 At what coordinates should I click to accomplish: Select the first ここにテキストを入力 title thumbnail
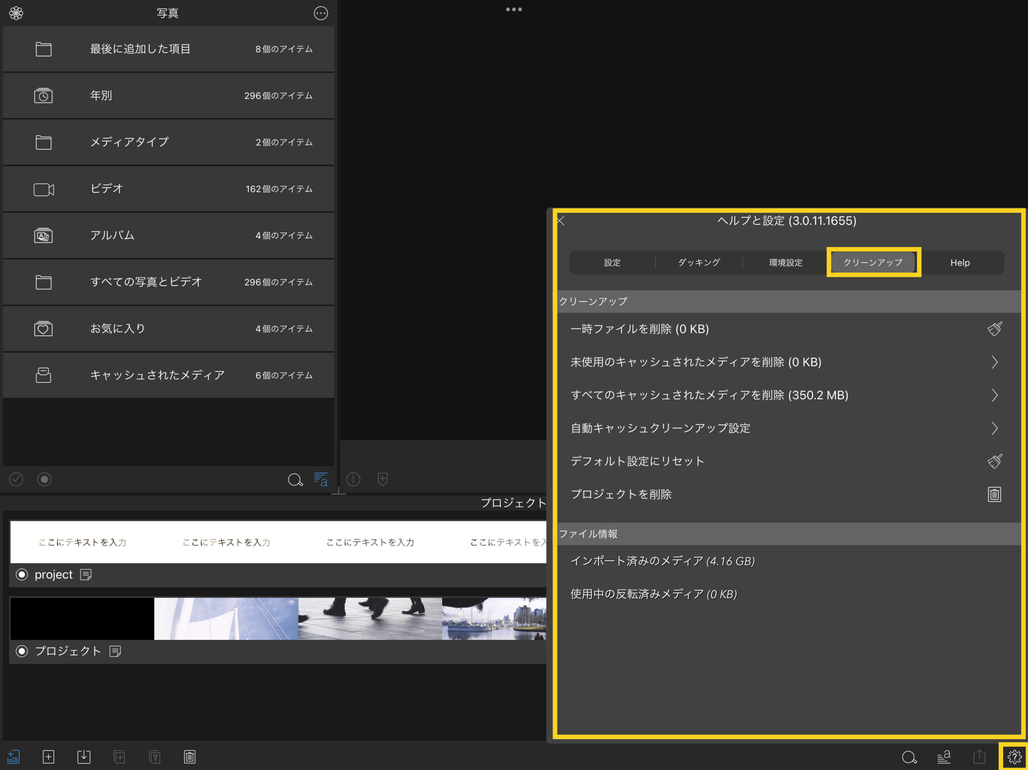(x=82, y=542)
